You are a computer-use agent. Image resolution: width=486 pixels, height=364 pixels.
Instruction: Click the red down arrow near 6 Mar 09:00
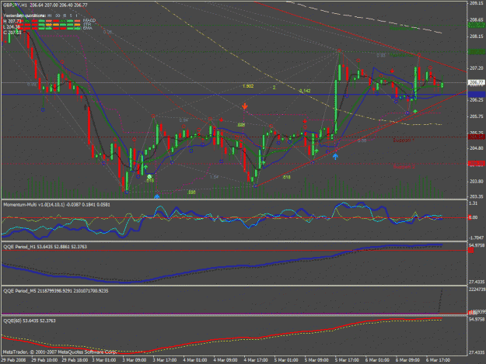[x=393, y=71]
